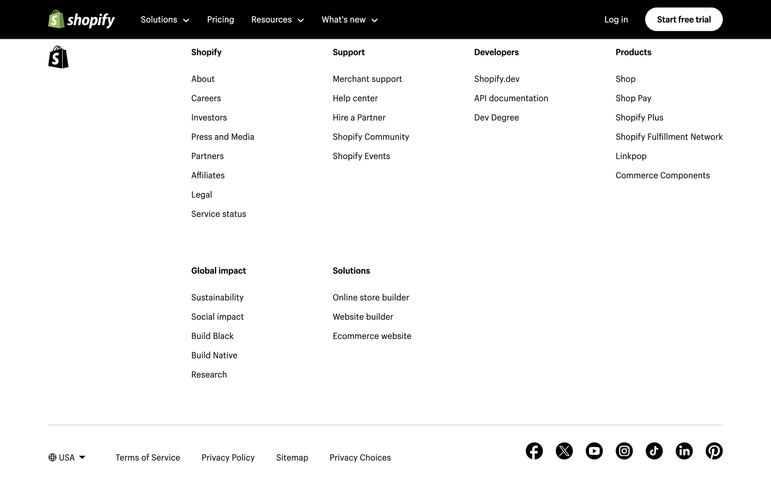Image resolution: width=771 pixels, height=482 pixels.
Task: Visit the YouTube social icon
Action: [594, 451]
